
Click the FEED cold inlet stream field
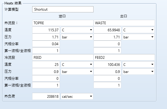(63, 58)
